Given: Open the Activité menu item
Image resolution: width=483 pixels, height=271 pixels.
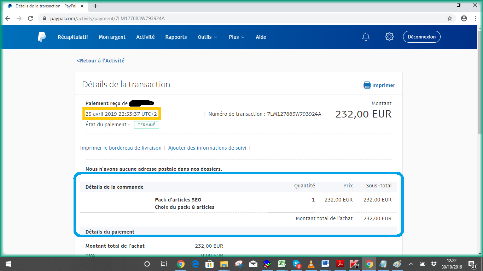Looking at the screenshot, I should [145, 37].
